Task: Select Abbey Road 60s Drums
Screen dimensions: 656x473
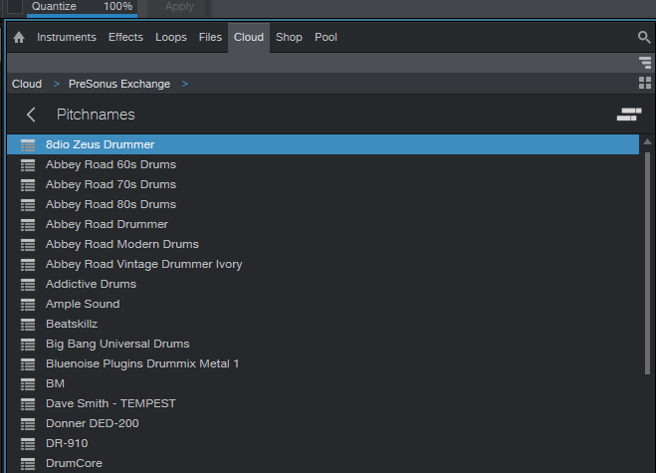Action: tap(323, 164)
